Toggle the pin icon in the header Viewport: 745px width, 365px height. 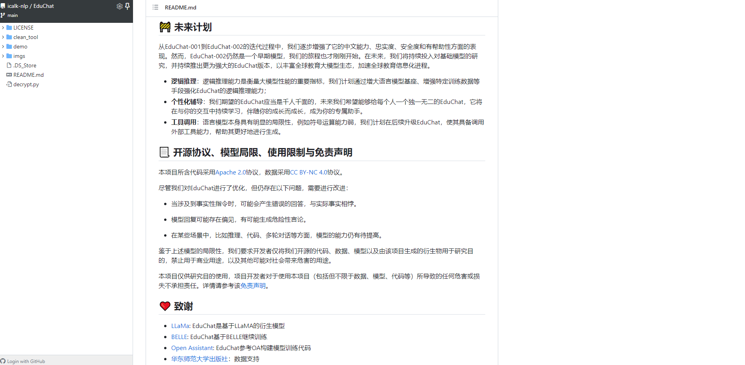coord(127,6)
